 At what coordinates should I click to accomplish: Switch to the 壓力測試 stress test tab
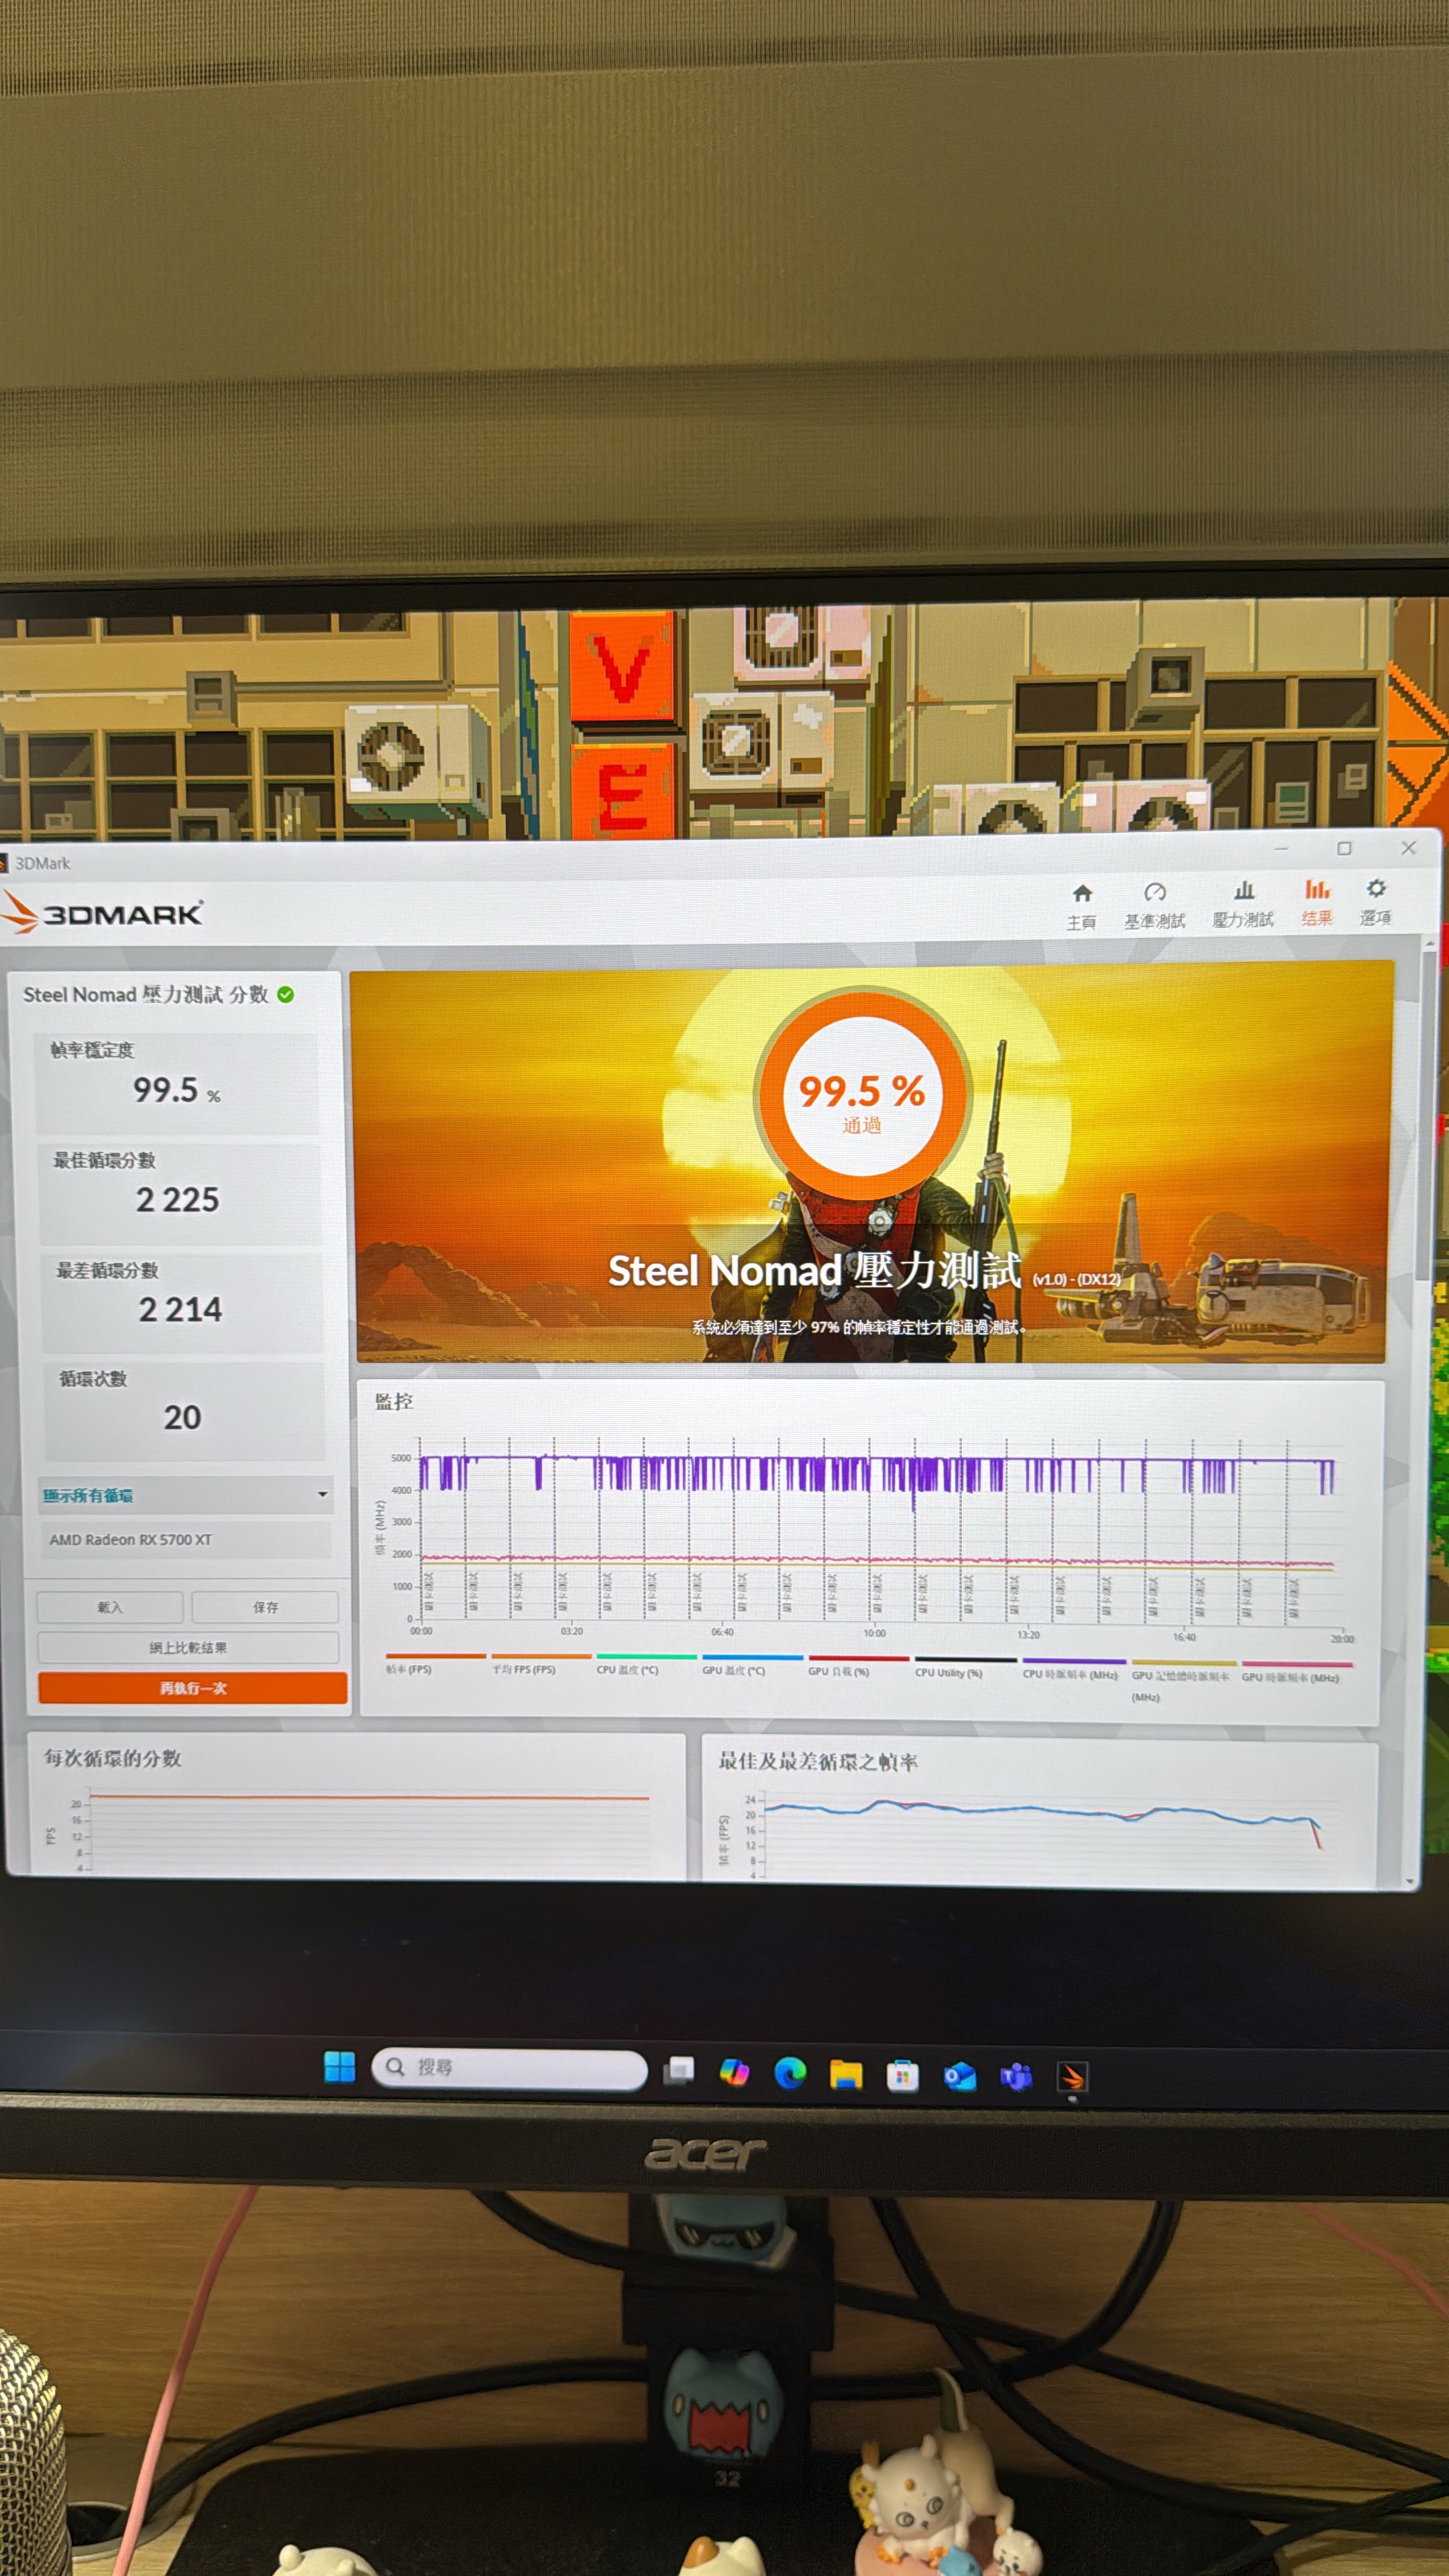pos(1243,904)
